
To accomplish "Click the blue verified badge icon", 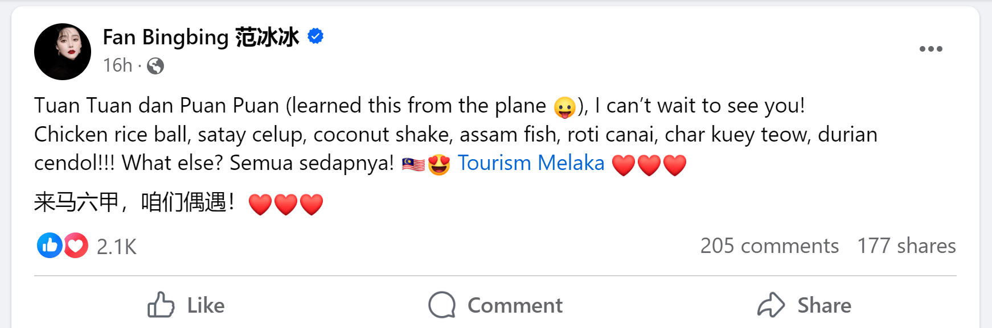I will [x=315, y=36].
